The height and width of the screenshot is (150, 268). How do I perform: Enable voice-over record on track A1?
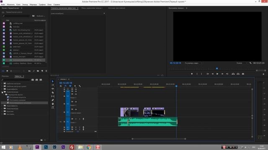click(x=83, y=119)
